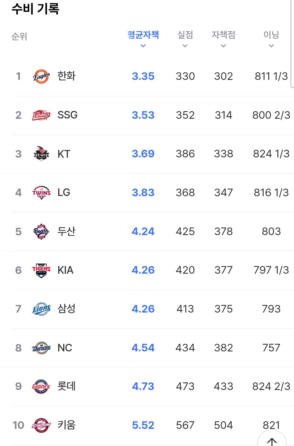
Task: Open the Kiwoom Heroes logo
Action: pyautogui.click(x=41, y=425)
